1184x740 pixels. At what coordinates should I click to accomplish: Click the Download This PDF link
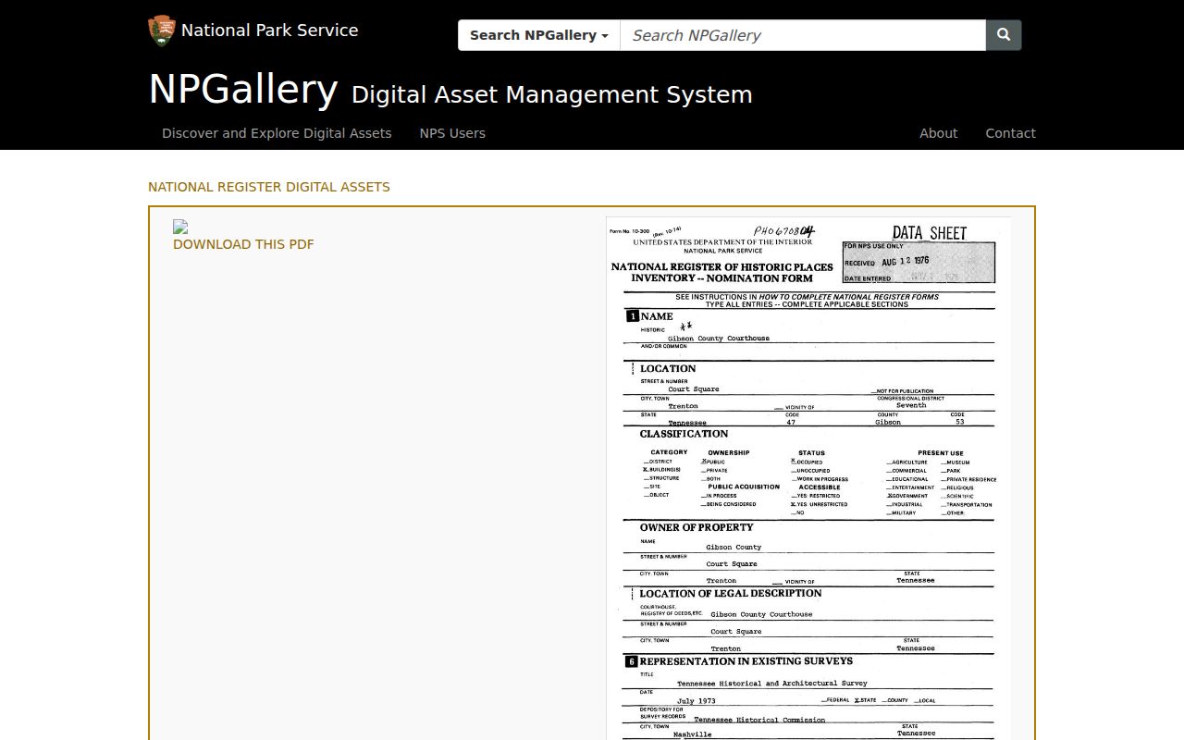pos(243,244)
